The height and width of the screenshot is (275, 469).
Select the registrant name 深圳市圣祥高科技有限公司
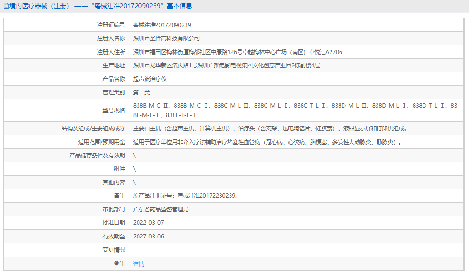point(166,38)
